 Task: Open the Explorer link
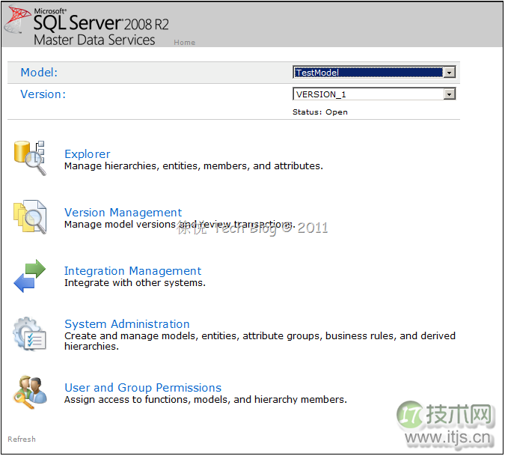[x=87, y=154]
